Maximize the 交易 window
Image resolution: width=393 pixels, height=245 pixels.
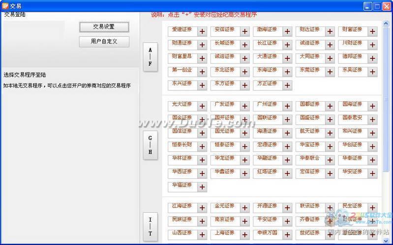377,6
